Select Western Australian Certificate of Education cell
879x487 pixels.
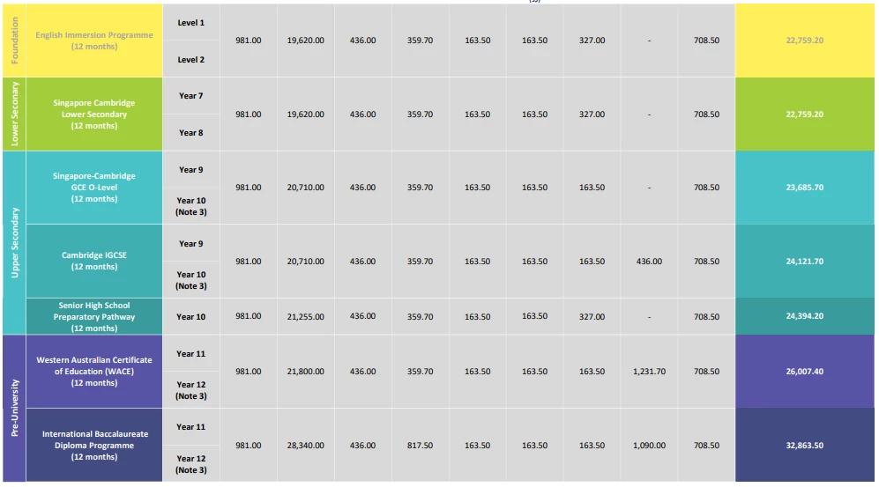click(94, 371)
